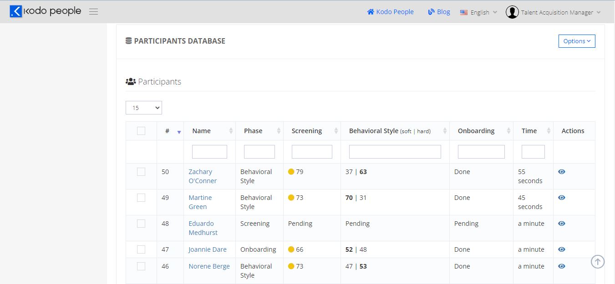The image size is (615, 284).
Task: Click the Kodo People home link
Action: [x=390, y=11]
